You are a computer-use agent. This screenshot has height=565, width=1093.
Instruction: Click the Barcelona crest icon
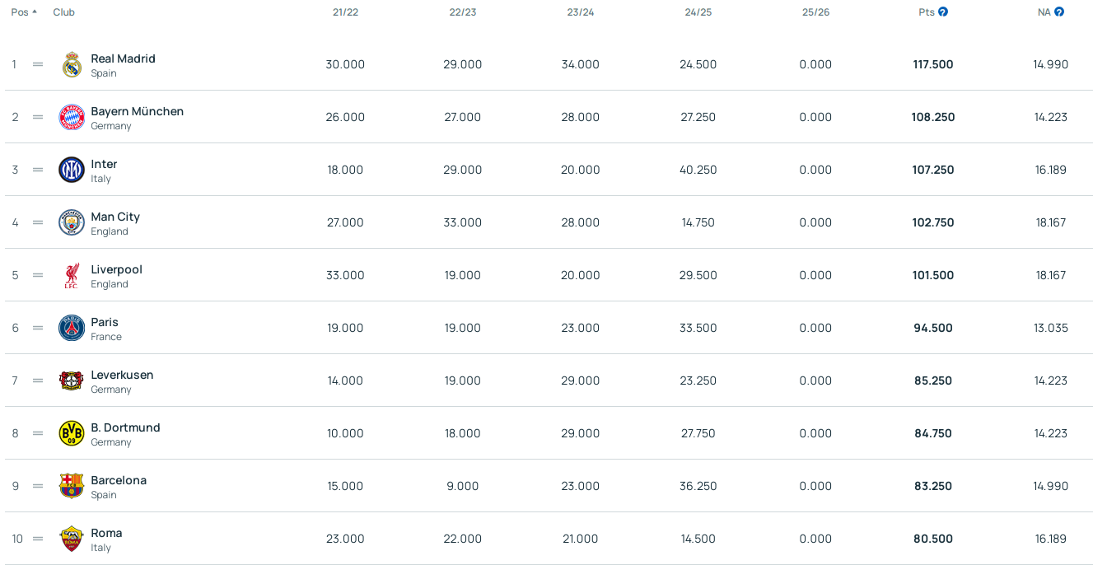click(x=72, y=486)
